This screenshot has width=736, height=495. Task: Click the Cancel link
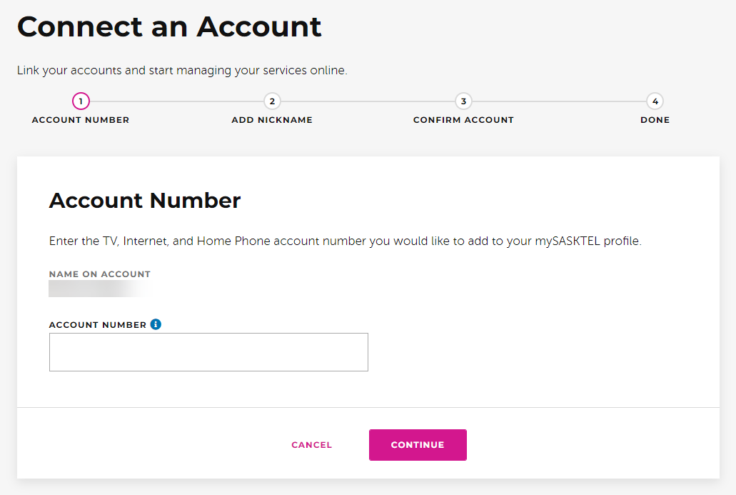click(311, 444)
